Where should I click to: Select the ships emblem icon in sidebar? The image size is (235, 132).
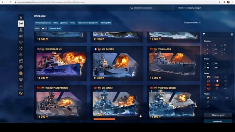pos(21,23)
